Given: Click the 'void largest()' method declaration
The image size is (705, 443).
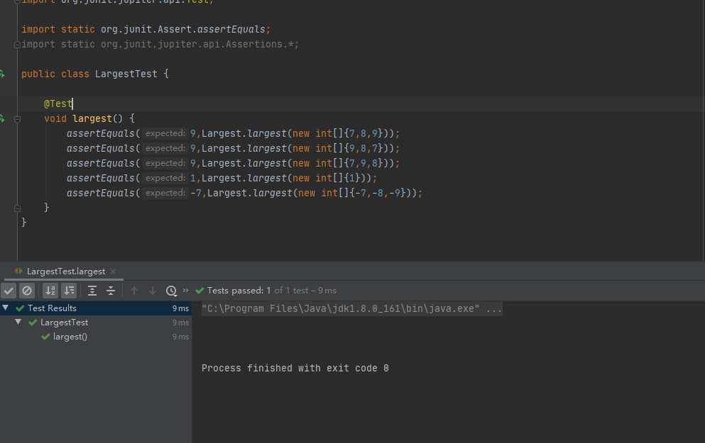Looking at the screenshot, I should (89, 118).
